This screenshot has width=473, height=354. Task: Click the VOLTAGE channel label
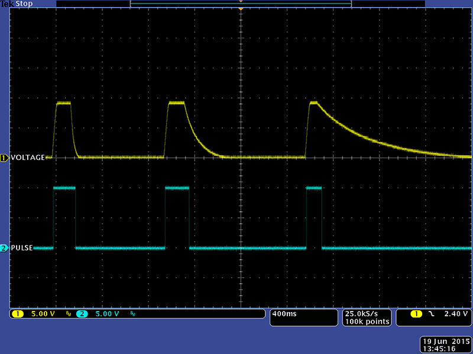pyautogui.click(x=27, y=158)
